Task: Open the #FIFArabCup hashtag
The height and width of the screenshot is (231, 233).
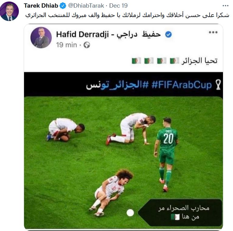Action: pyautogui.click(x=182, y=85)
